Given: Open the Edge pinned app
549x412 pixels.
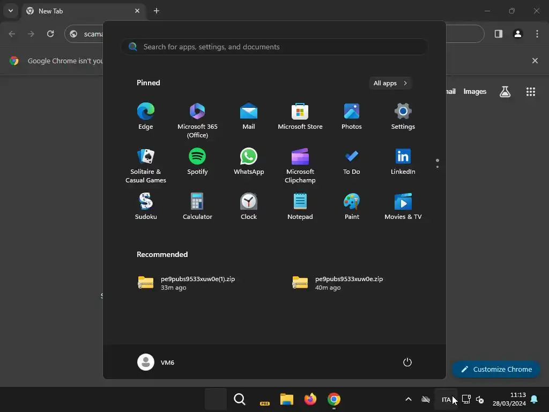Looking at the screenshot, I should [x=146, y=116].
